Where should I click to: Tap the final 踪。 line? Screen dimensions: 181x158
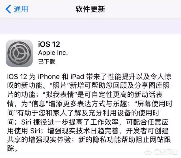point(12,148)
